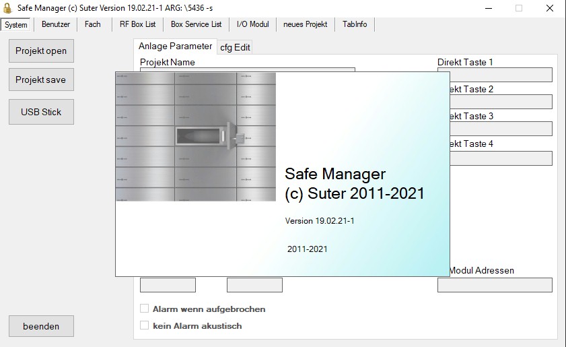Select the Anlage Parameter sub-tab
This screenshot has width=566, height=347.
coord(175,46)
